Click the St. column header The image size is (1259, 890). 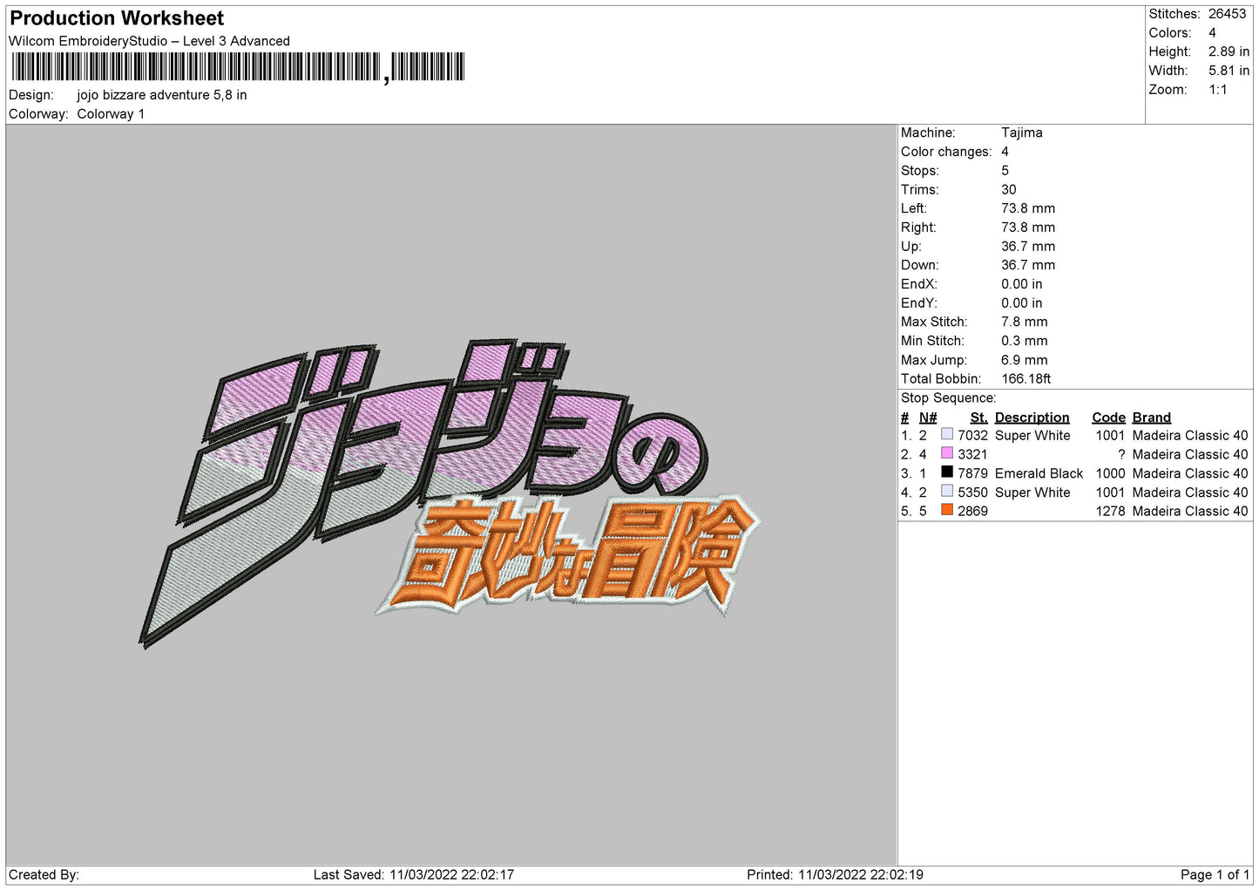(x=978, y=418)
